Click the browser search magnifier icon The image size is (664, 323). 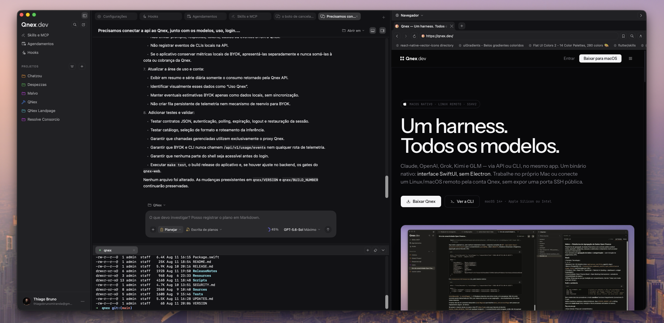pos(632,36)
